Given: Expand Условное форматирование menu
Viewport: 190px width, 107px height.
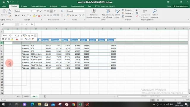Looking at the screenshot, I should pos(94,14).
